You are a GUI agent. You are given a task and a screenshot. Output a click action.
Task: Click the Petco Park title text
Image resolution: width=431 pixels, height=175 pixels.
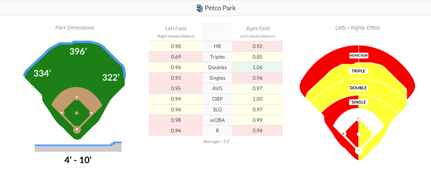(x=220, y=8)
